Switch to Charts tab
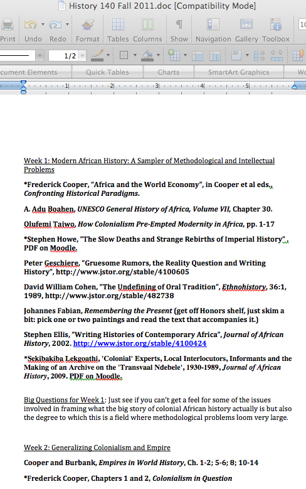 [169, 72]
